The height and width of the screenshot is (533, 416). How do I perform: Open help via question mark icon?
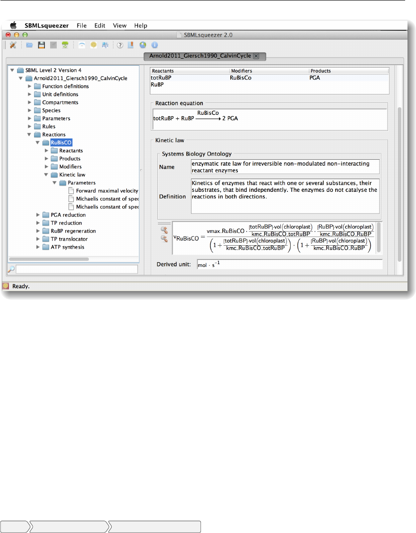coord(120,45)
